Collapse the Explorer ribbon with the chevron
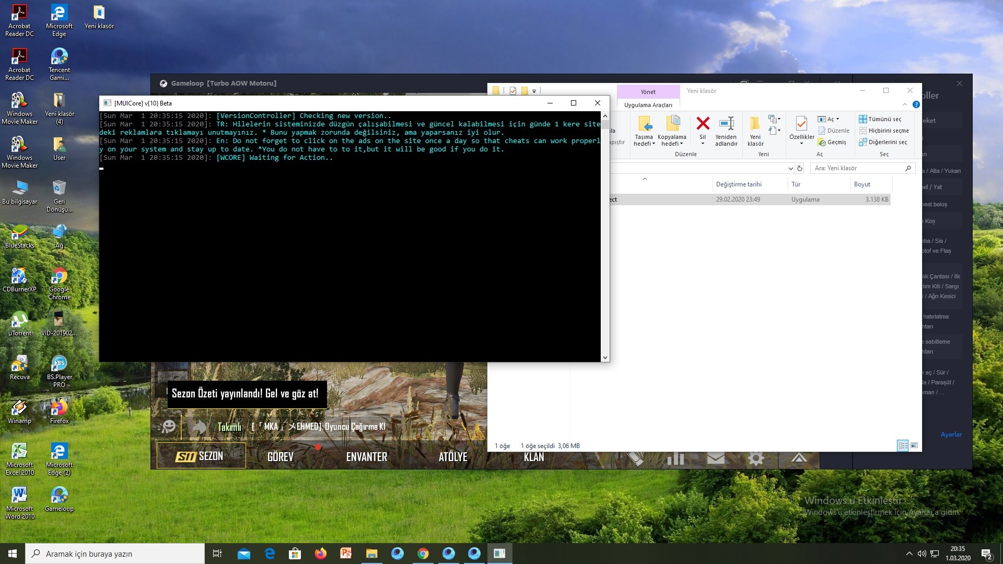Screen dimensions: 1003x564 click(x=904, y=104)
